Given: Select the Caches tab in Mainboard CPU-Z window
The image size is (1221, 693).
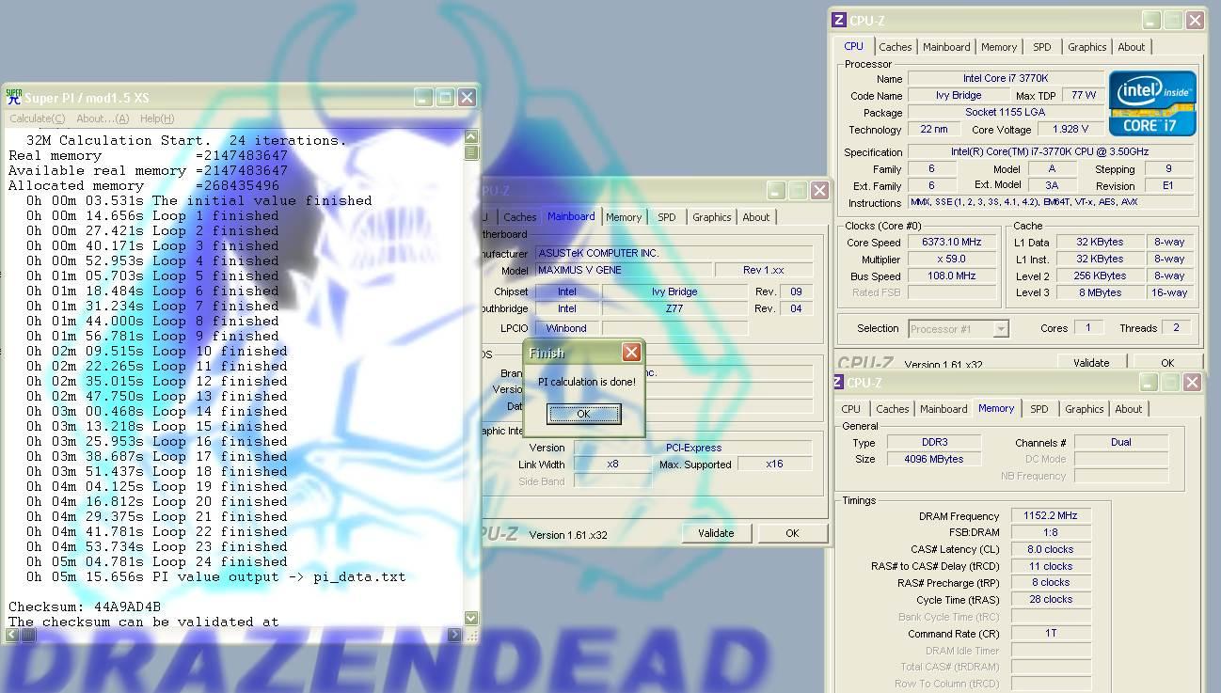Looking at the screenshot, I should pos(520,217).
